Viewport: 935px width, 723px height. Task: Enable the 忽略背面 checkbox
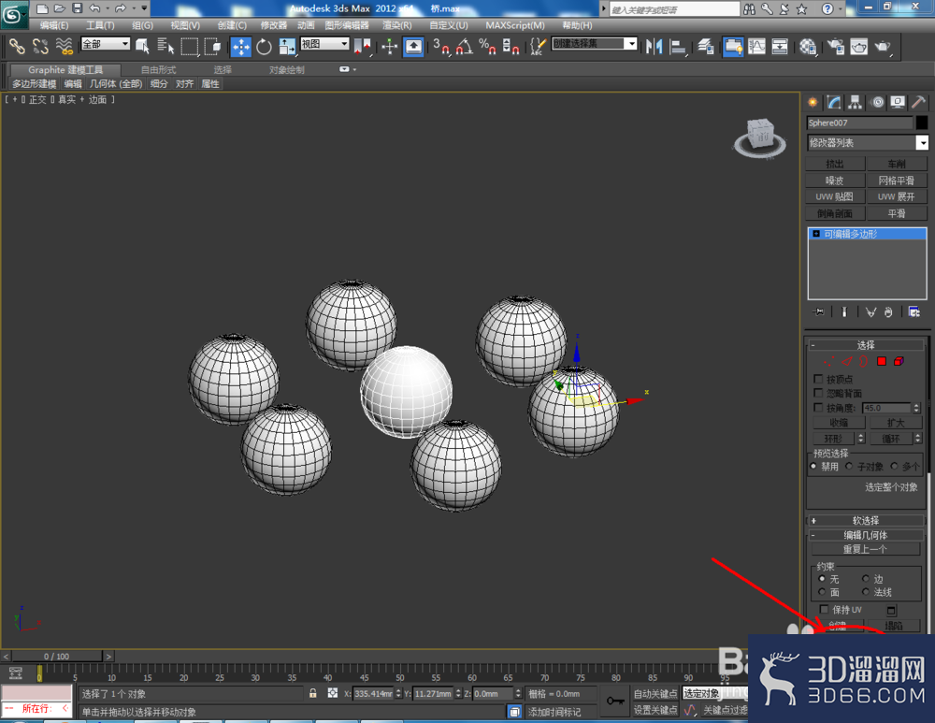[818, 393]
